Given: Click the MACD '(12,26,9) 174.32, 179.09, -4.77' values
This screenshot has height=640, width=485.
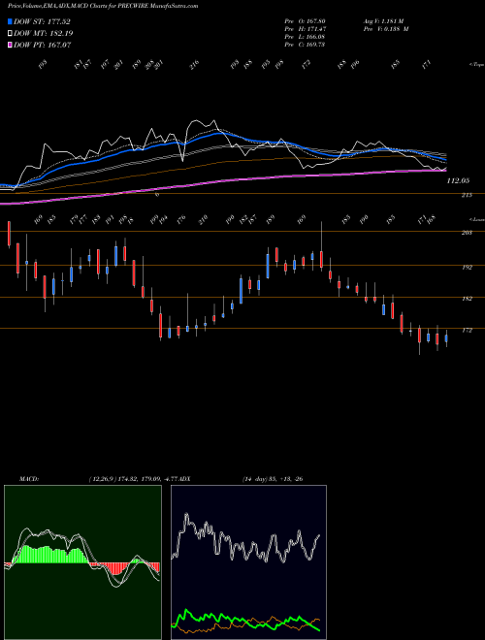Looking at the screenshot, I should click(x=134, y=479).
